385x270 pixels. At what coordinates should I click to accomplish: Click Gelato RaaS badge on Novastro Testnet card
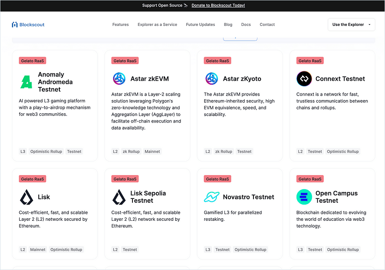pos(217,179)
